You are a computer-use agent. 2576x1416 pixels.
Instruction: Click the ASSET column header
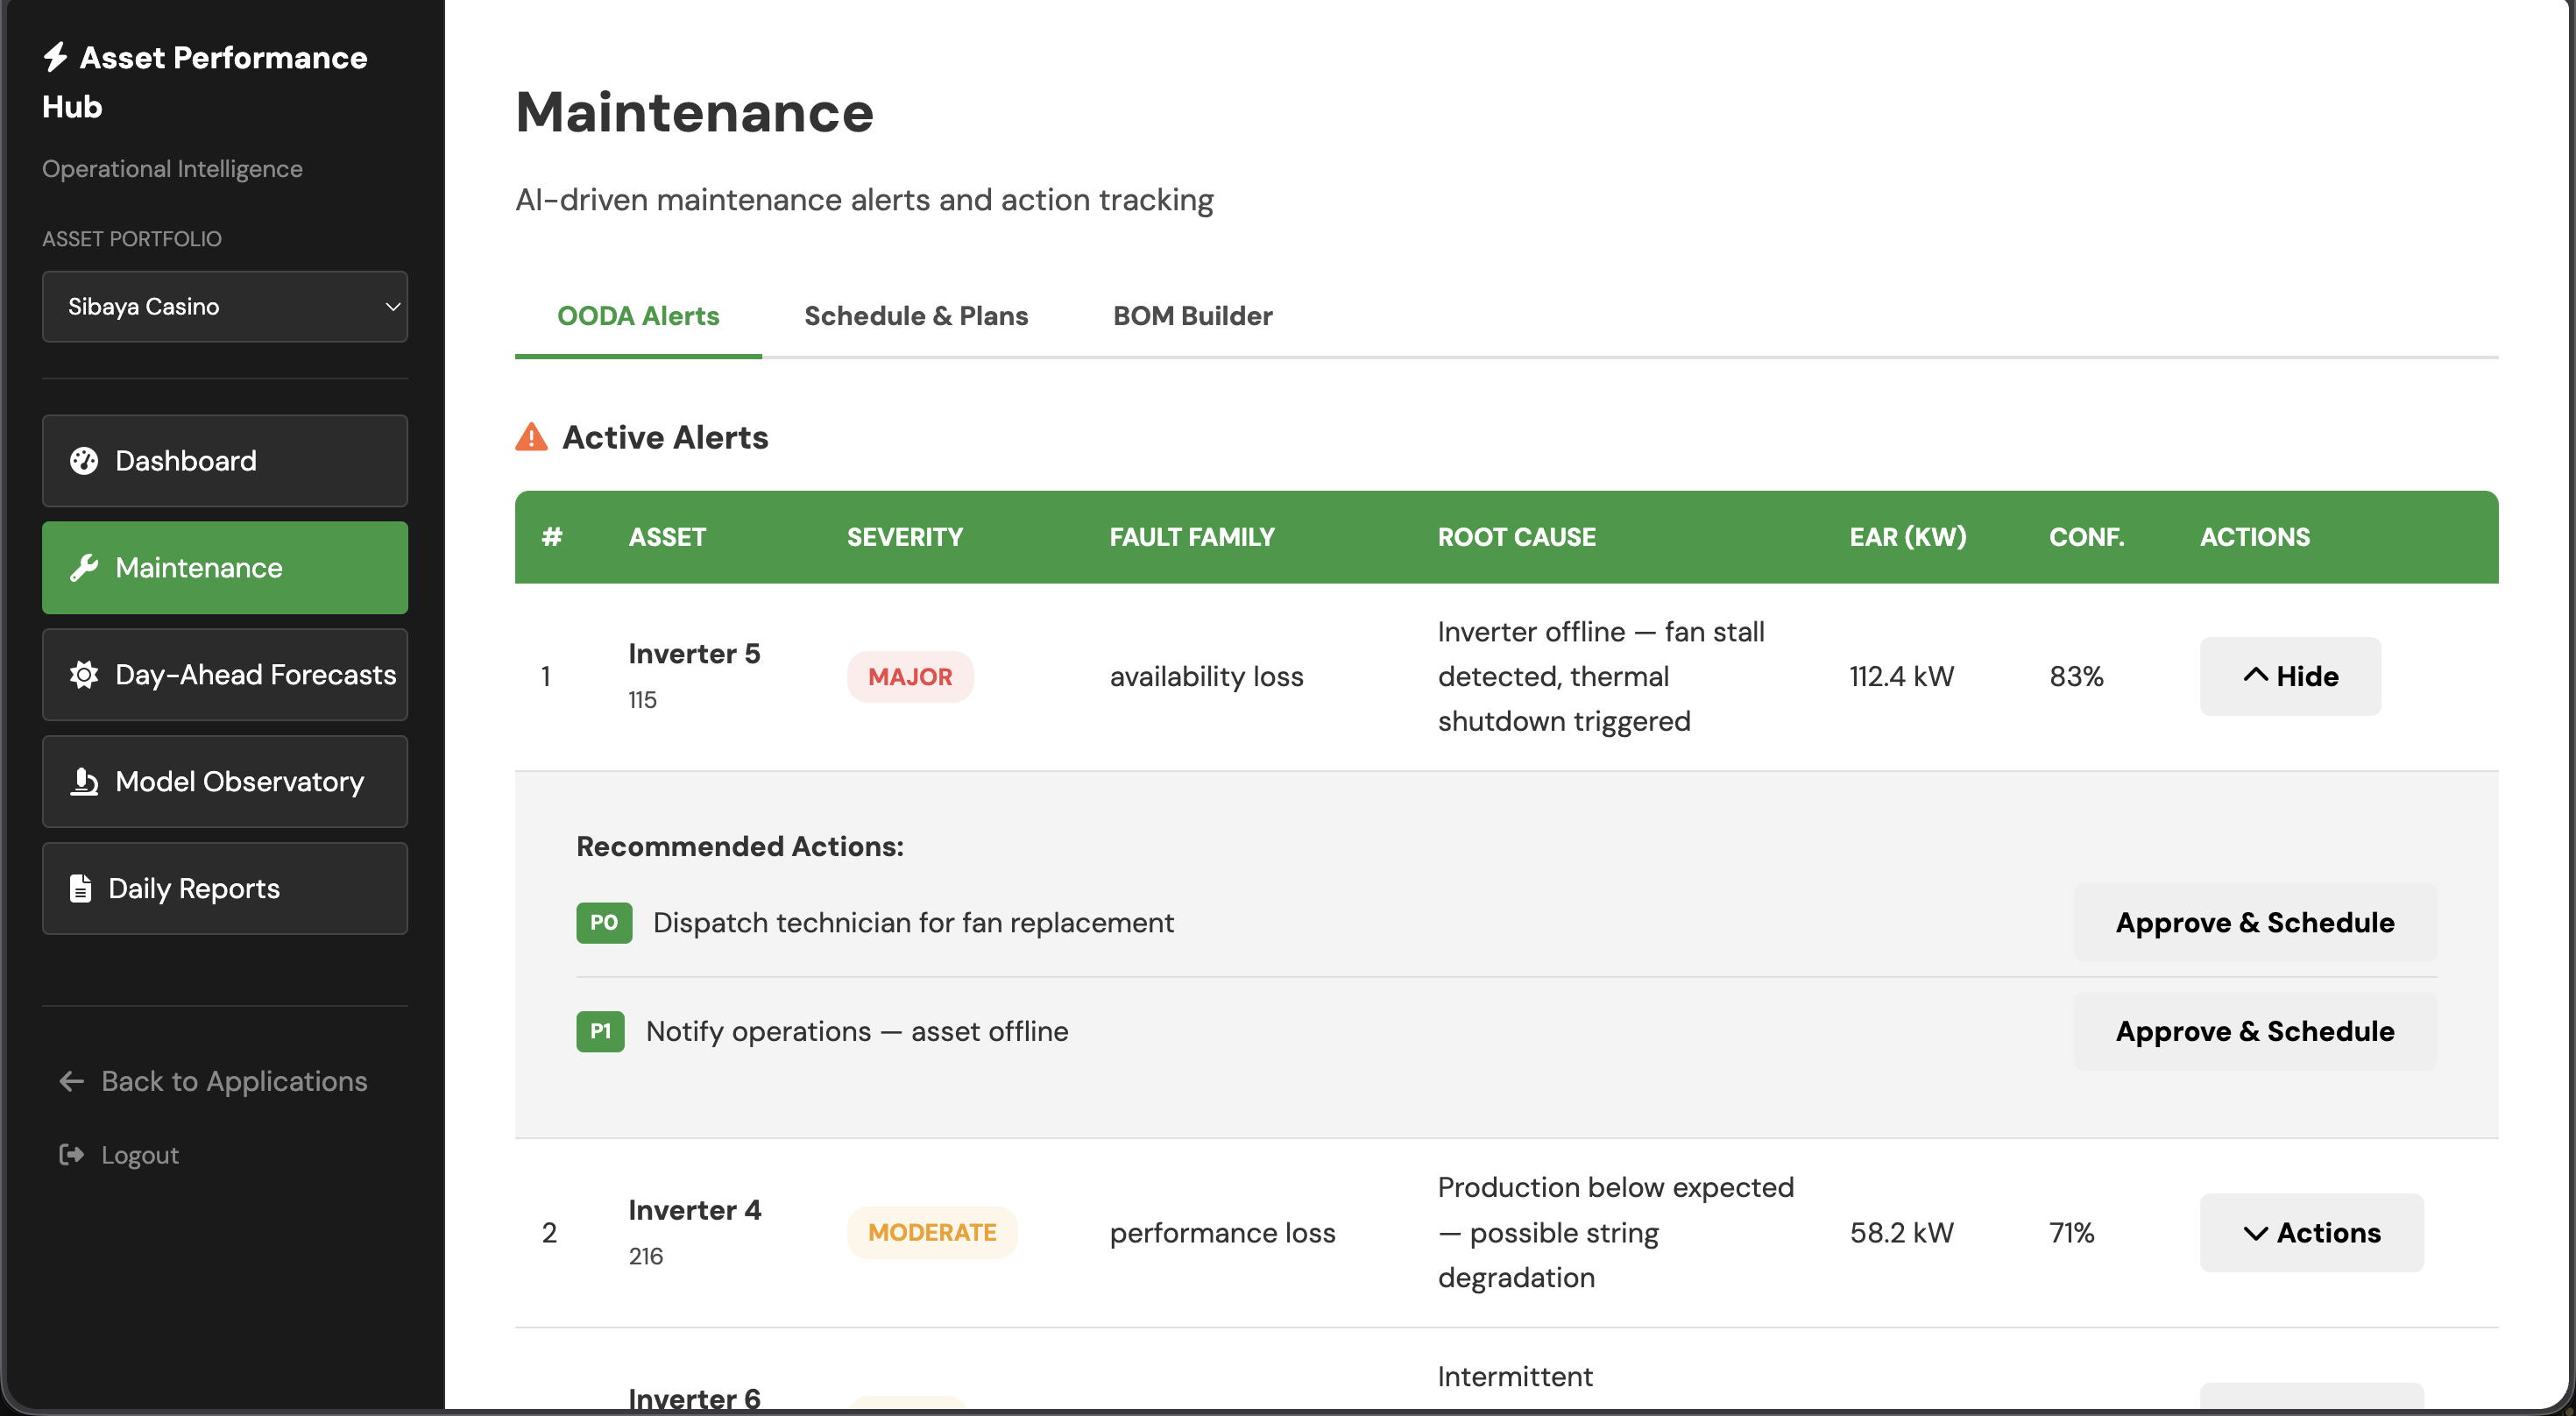(667, 537)
